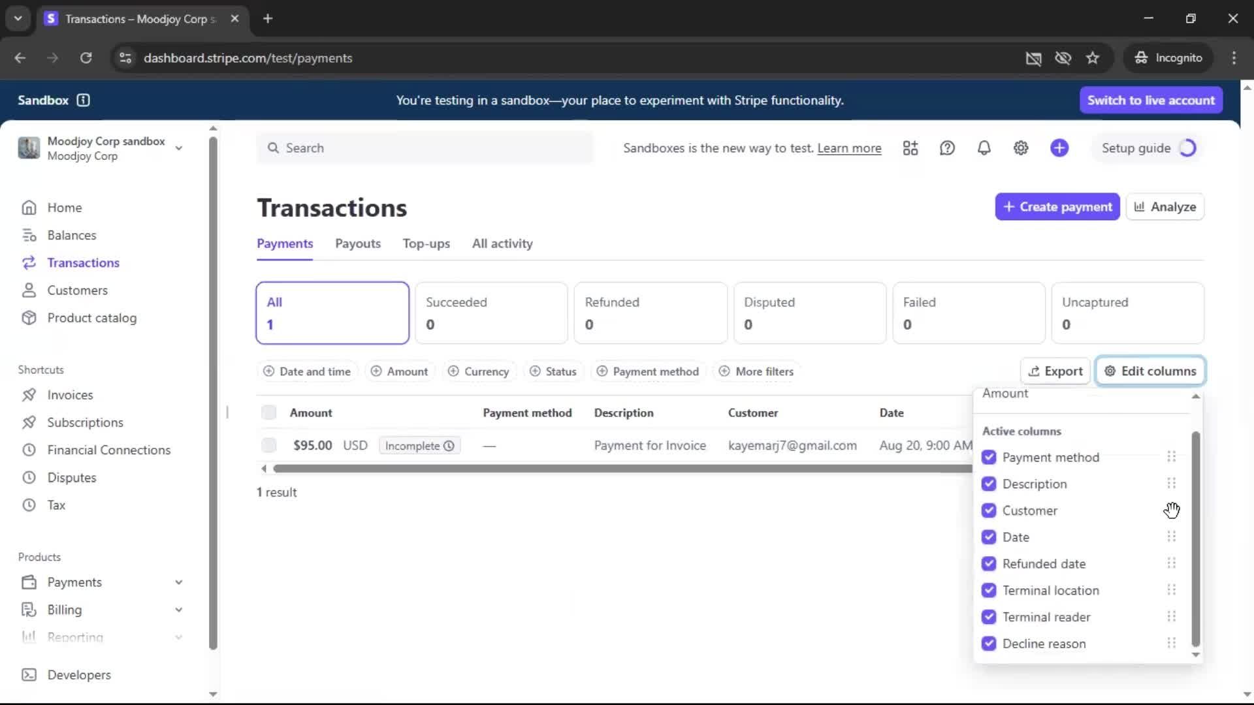Viewport: 1254px width, 705px height.
Task: Expand the Billing products section
Action: click(178, 610)
